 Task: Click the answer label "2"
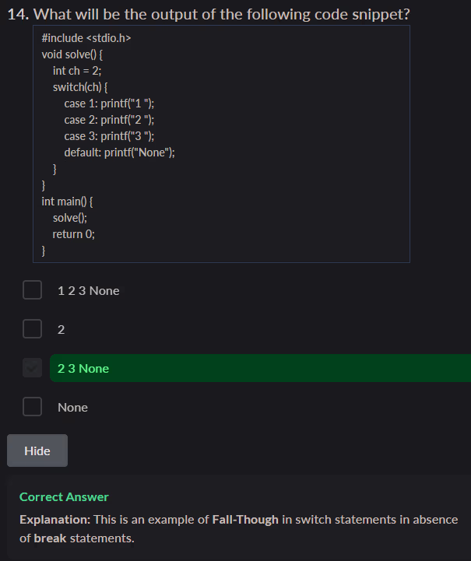[61, 329]
